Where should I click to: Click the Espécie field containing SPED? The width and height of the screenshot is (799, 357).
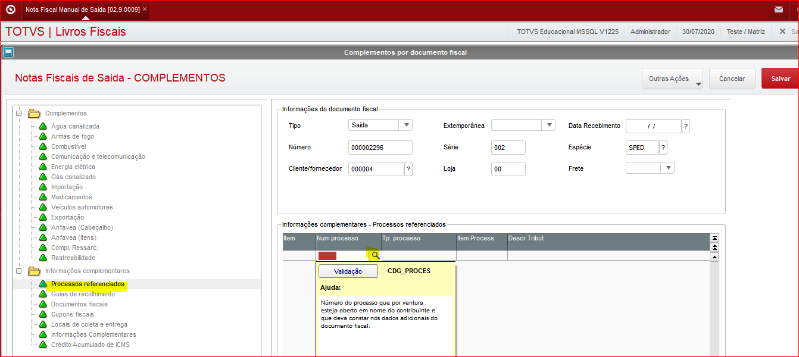tap(642, 148)
